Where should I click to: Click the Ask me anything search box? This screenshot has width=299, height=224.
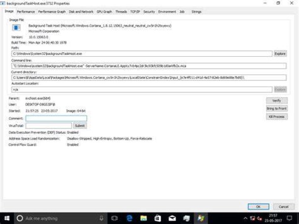[61, 218]
